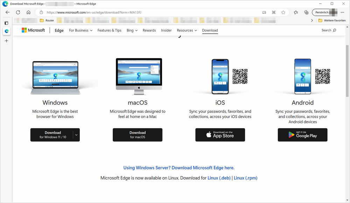Select the Download nav item
Viewport: 350px width, 203px height.
pos(210,30)
